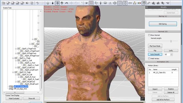Uncheck the MP_C2_Head_Skin checkbox
Viewport: 183px width, 103px height.
(x=10, y=86)
